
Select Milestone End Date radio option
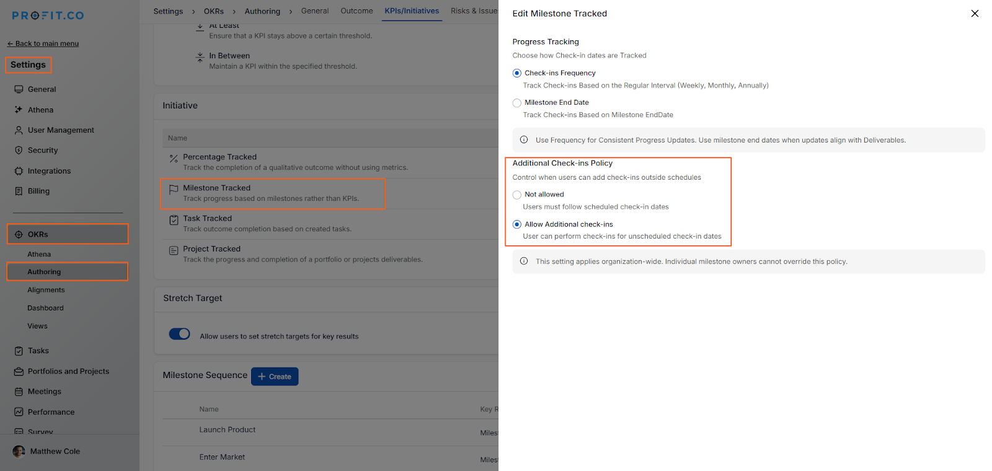pos(517,103)
